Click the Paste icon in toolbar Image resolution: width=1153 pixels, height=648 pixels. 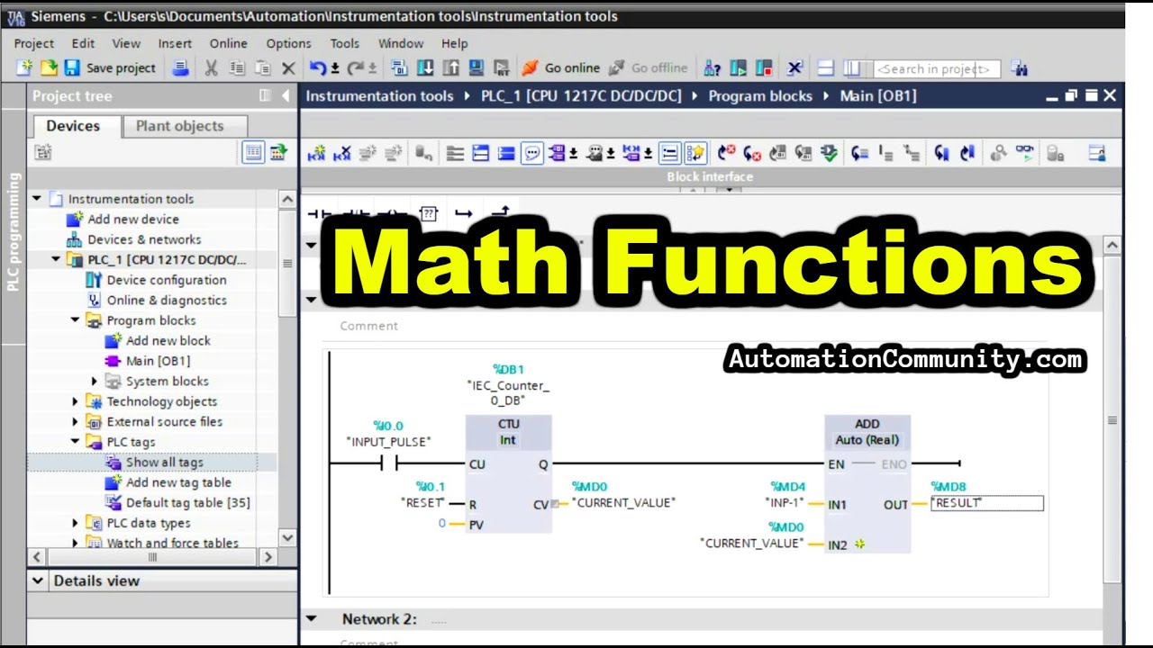[262, 67]
